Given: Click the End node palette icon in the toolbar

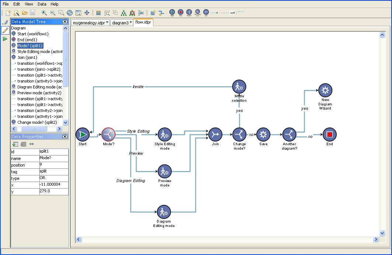Looking at the screenshot, I should coord(181,13).
